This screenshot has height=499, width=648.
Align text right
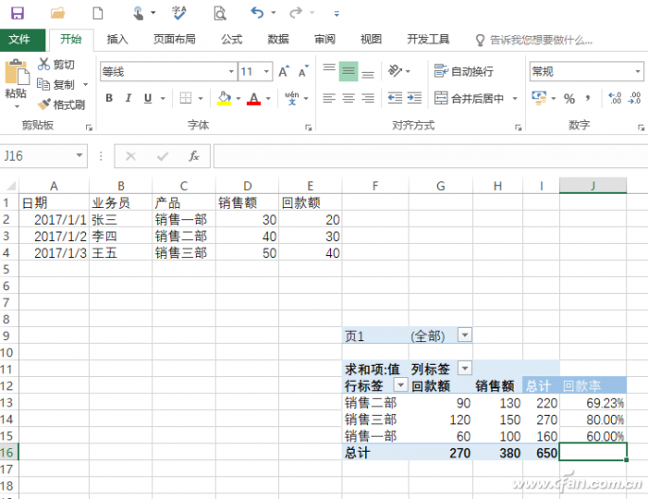(x=367, y=98)
